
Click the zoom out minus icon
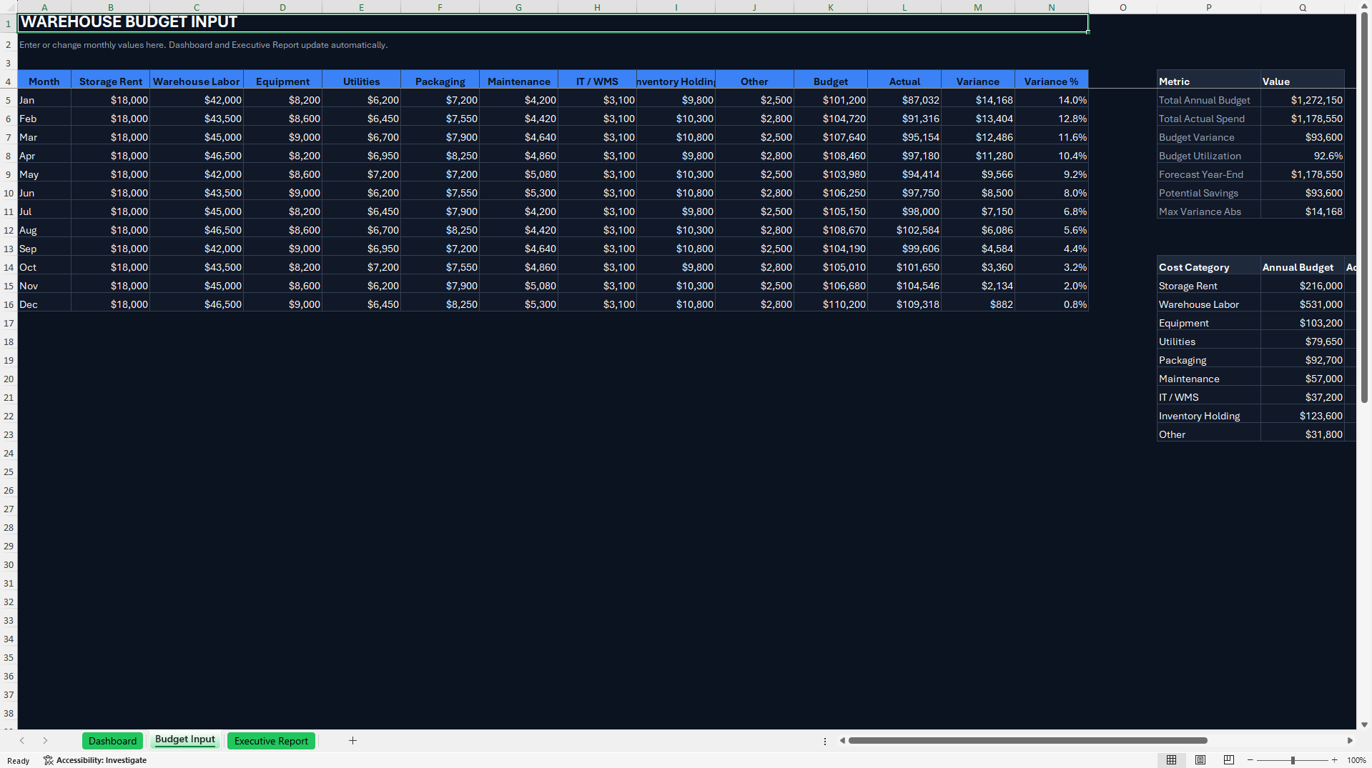click(1250, 760)
